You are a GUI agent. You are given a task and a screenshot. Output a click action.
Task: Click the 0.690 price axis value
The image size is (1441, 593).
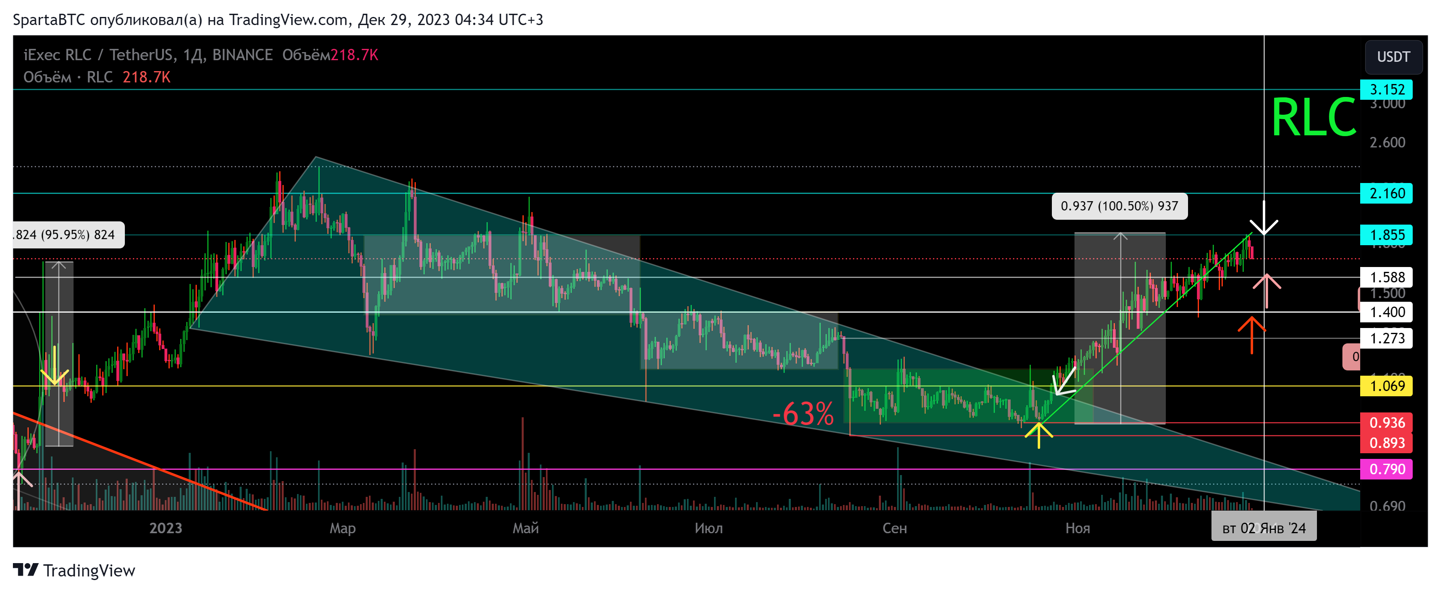pos(1387,506)
